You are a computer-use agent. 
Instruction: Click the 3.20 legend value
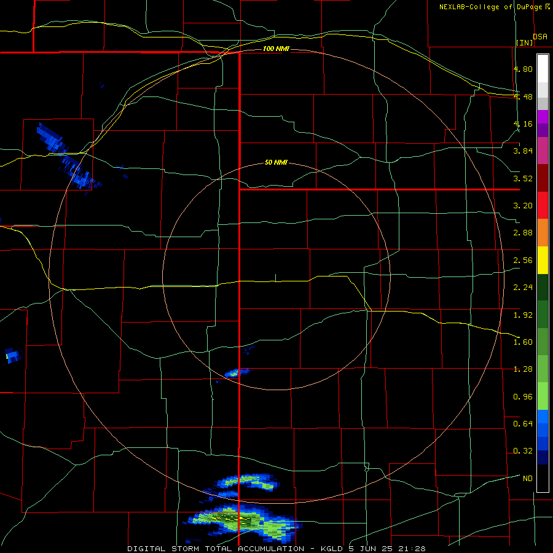pos(523,206)
